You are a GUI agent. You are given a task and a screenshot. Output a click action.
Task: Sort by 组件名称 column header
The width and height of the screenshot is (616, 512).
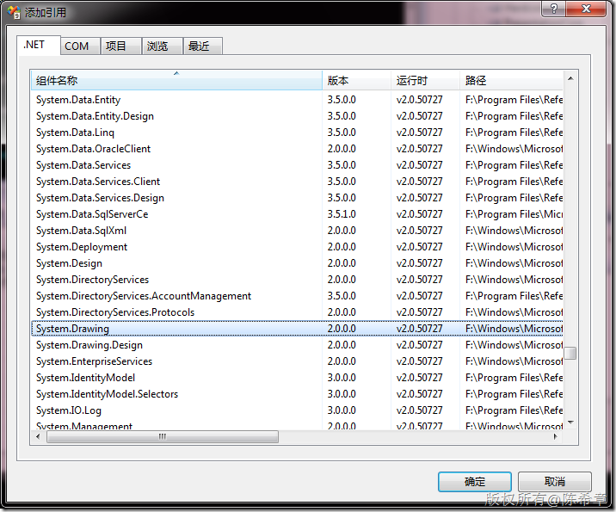coord(176,80)
